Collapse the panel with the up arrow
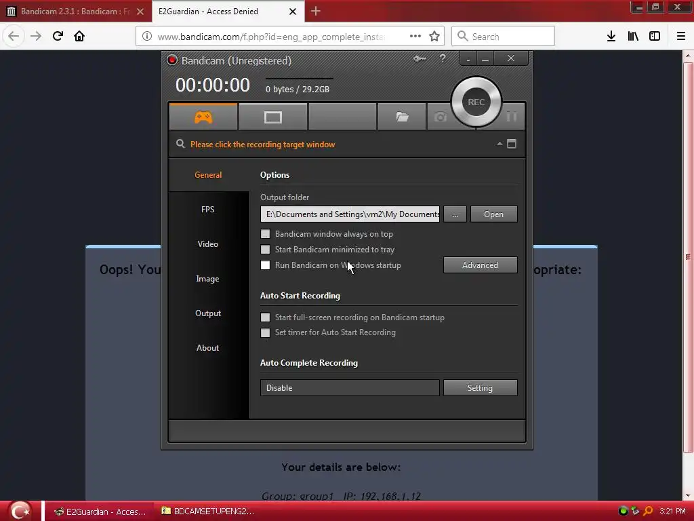Screen dimensions: 694x521 pyautogui.click(x=499, y=144)
